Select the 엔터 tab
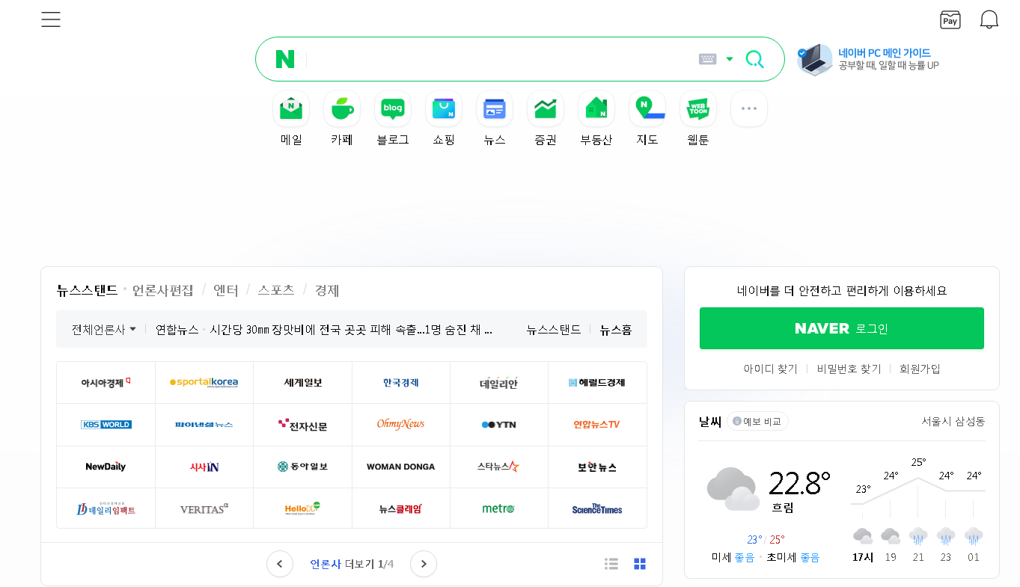This screenshot has height=587, width=1020. coord(226,290)
